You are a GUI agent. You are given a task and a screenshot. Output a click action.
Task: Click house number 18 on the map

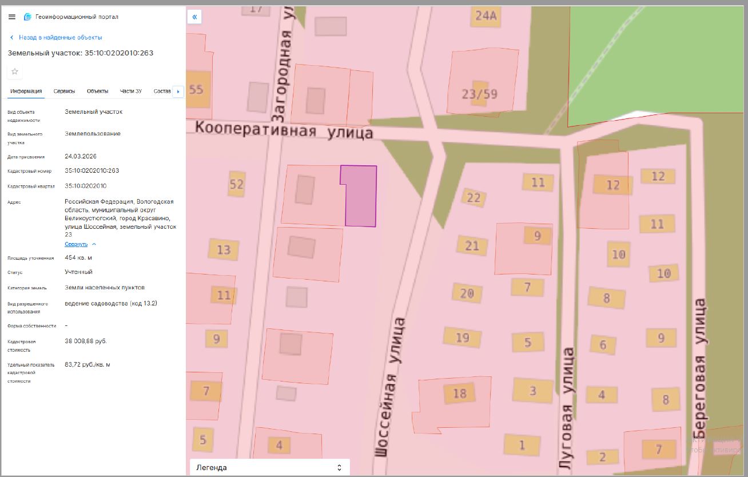click(x=460, y=393)
